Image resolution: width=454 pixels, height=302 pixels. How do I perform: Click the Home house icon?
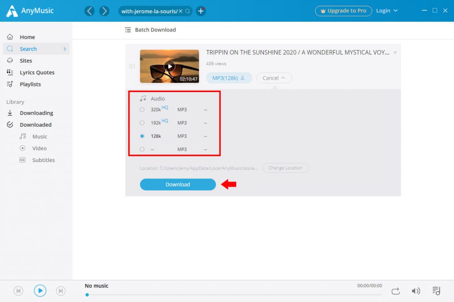click(x=10, y=37)
